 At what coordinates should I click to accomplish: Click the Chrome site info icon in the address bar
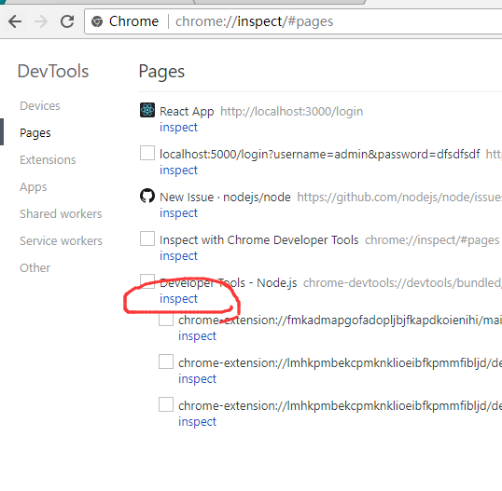[x=97, y=21]
